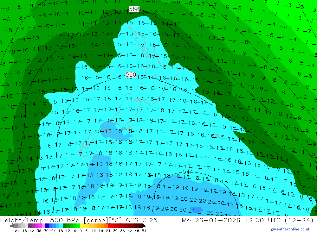Click the Height/Temp. 500 hPa title text
This screenshot has height=232, width=317.
tap(39, 220)
